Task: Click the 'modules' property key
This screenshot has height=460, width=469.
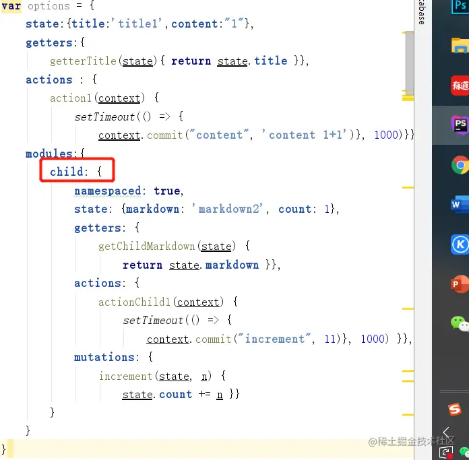Action: [49, 154]
